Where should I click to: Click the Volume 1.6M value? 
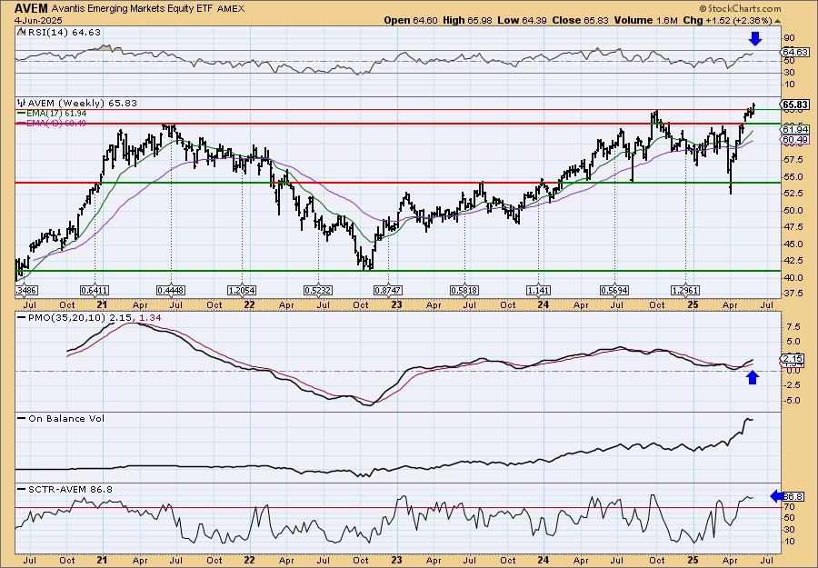(x=645, y=20)
